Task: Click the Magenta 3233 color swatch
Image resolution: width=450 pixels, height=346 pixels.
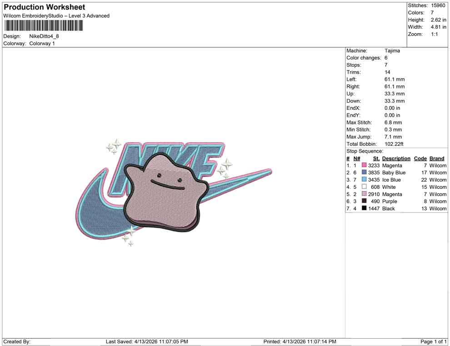Action: point(364,165)
